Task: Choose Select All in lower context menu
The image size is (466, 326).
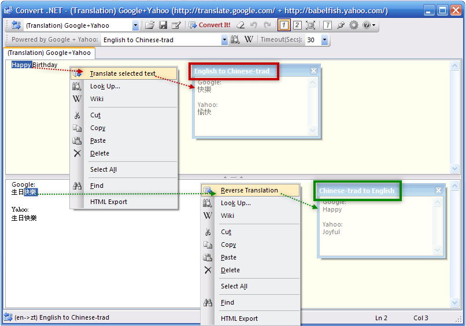Action: click(x=250, y=286)
